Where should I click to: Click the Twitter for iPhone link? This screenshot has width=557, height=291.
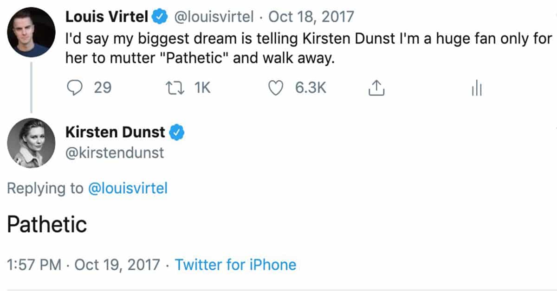point(235,265)
